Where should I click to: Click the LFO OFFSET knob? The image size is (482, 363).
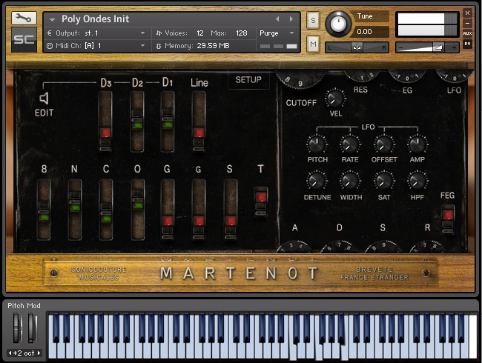tap(383, 144)
